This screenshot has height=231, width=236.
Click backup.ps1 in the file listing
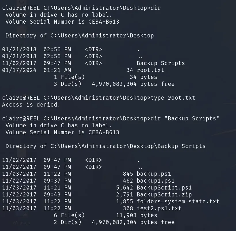[x=154, y=174]
